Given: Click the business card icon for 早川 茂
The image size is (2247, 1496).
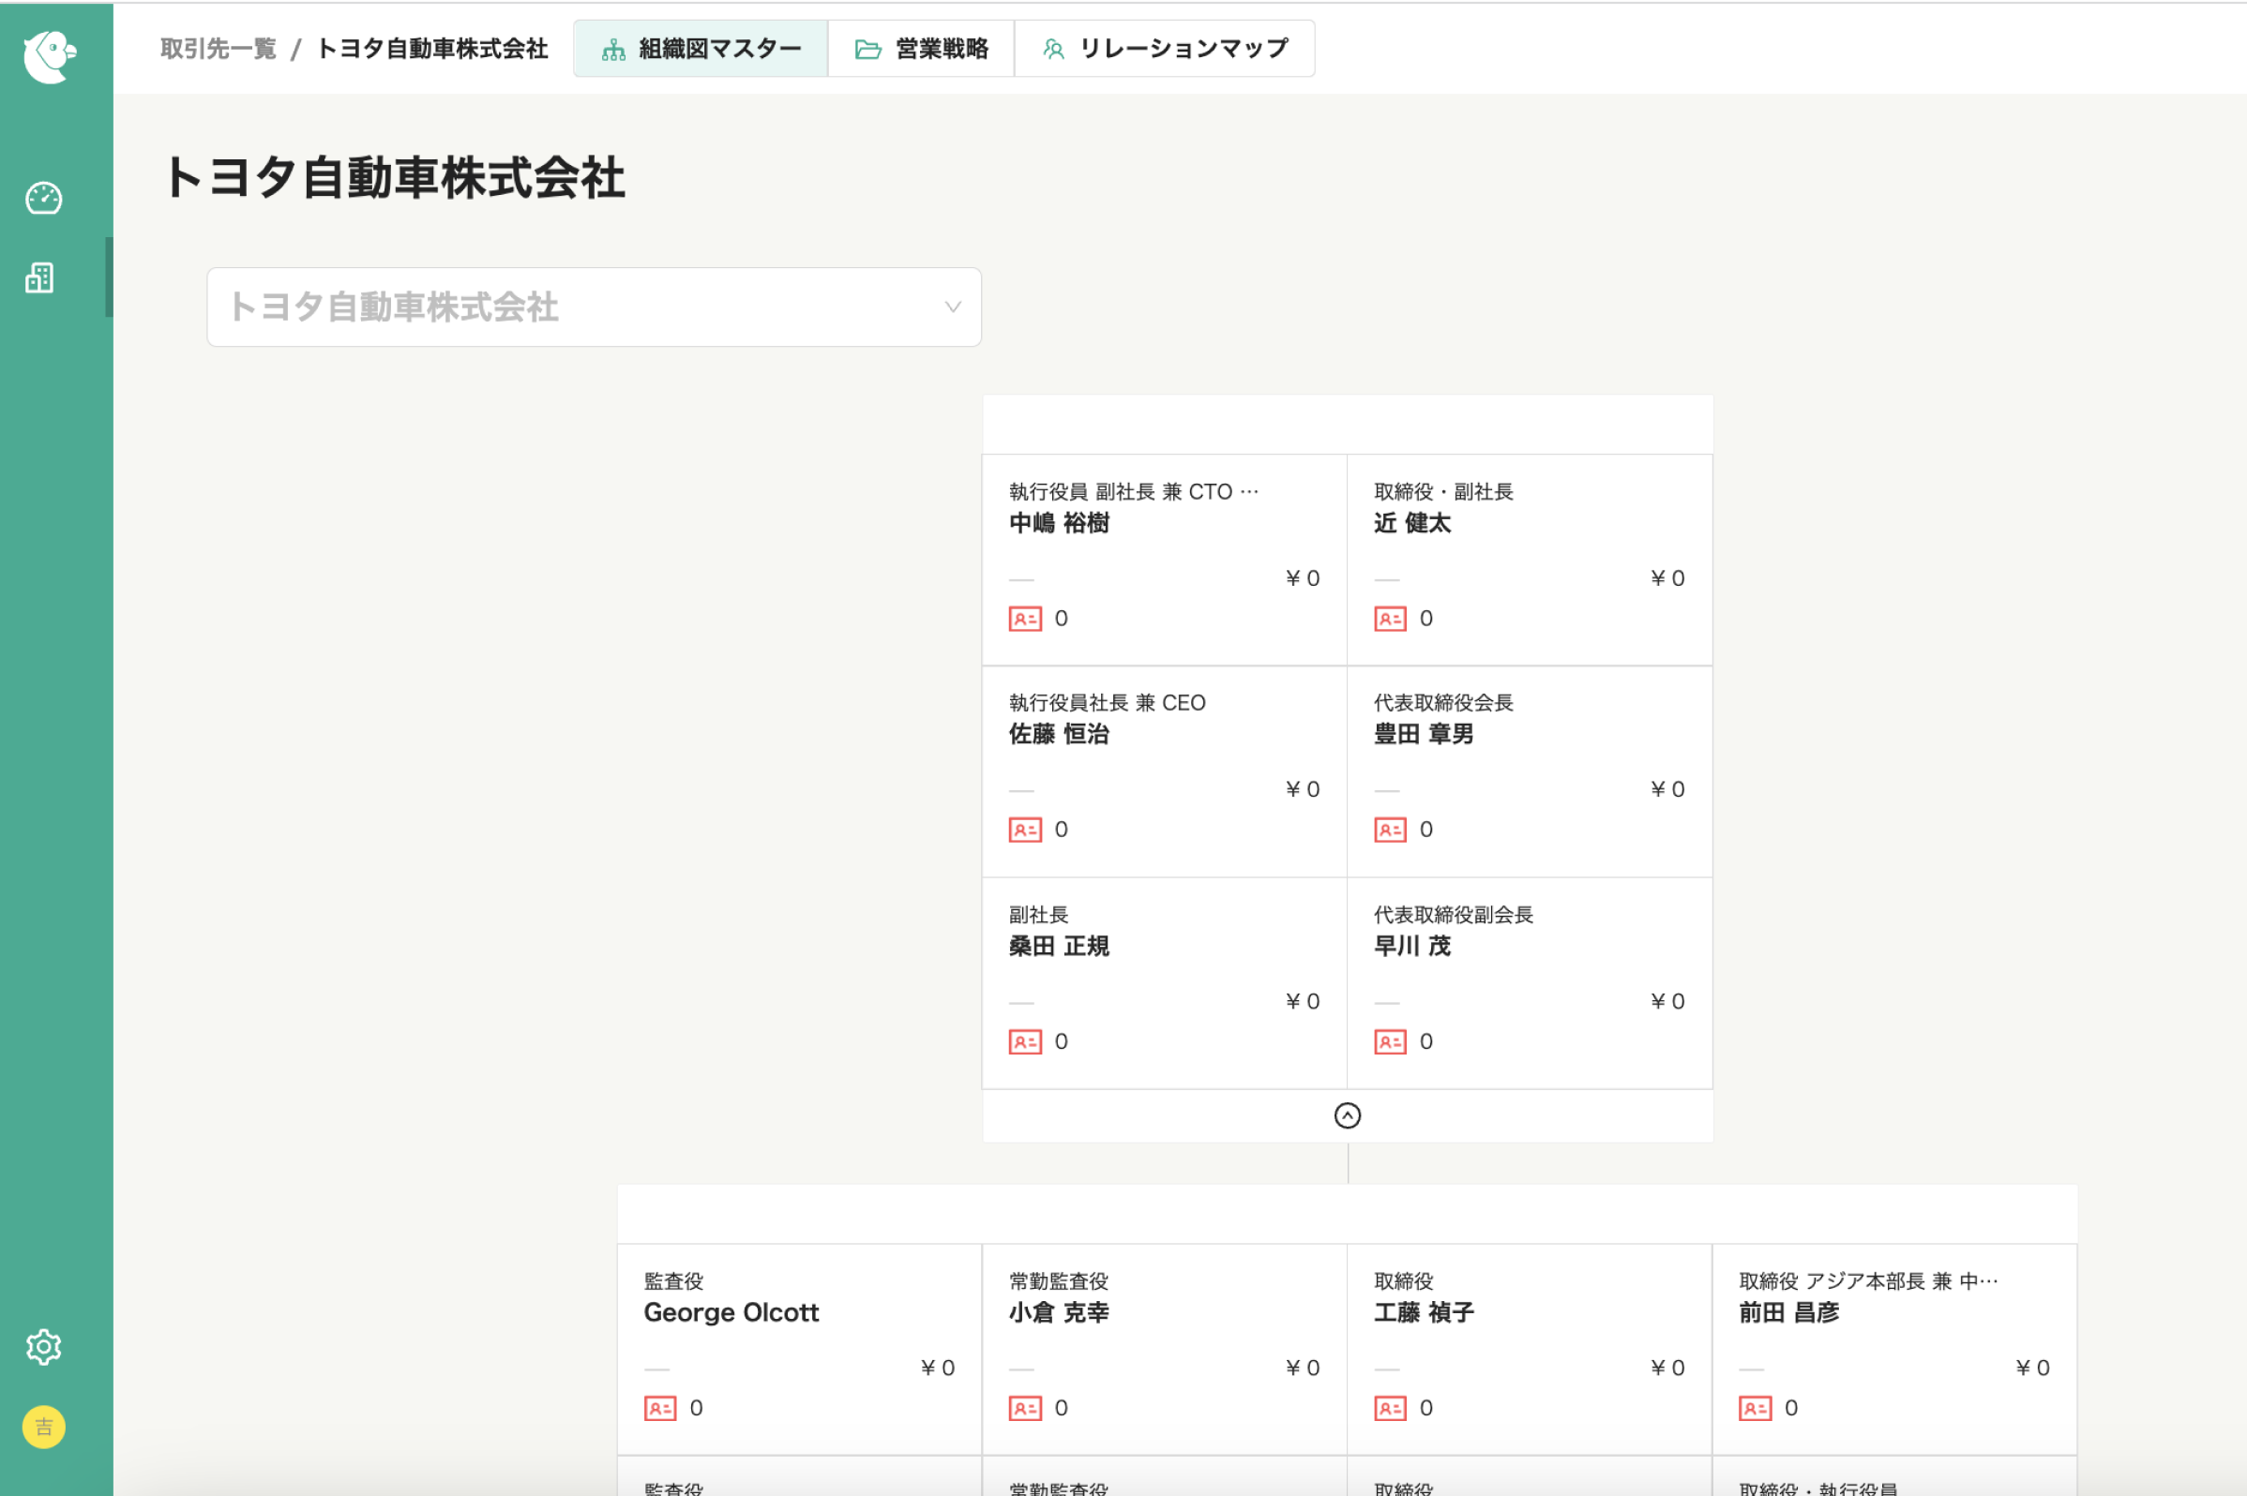Looking at the screenshot, I should (1390, 1042).
